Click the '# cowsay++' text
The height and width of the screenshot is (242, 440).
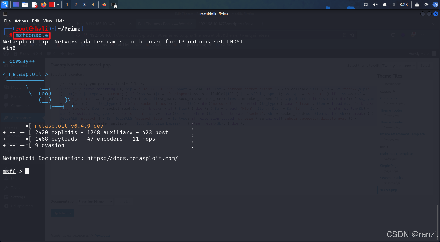pos(19,61)
